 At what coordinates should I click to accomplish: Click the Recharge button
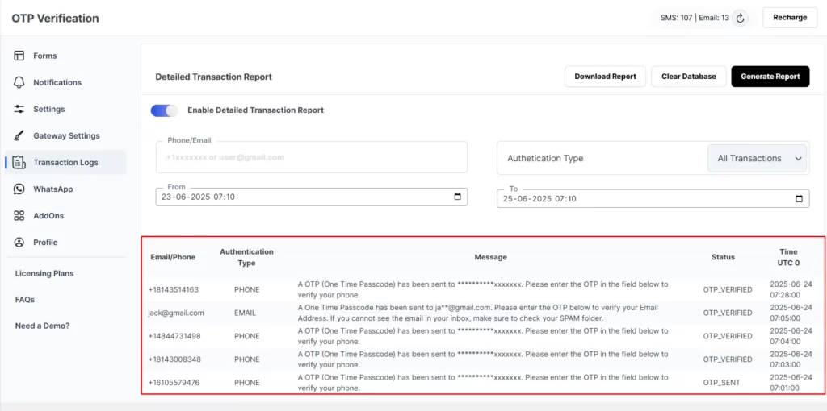(789, 18)
